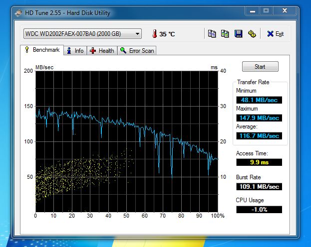Viewport: 311px width, 247px height.
Task: Click the HD Tune title bar app icon
Action: [x=18, y=13]
